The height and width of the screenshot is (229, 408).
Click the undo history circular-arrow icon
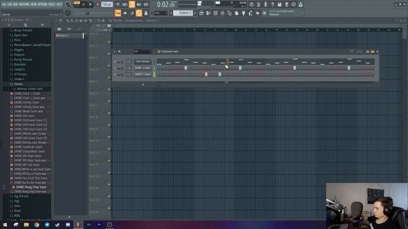click(251, 4)
